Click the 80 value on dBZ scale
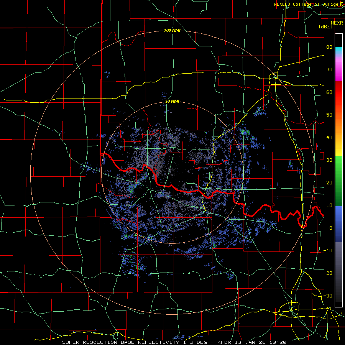 [329, 47]
